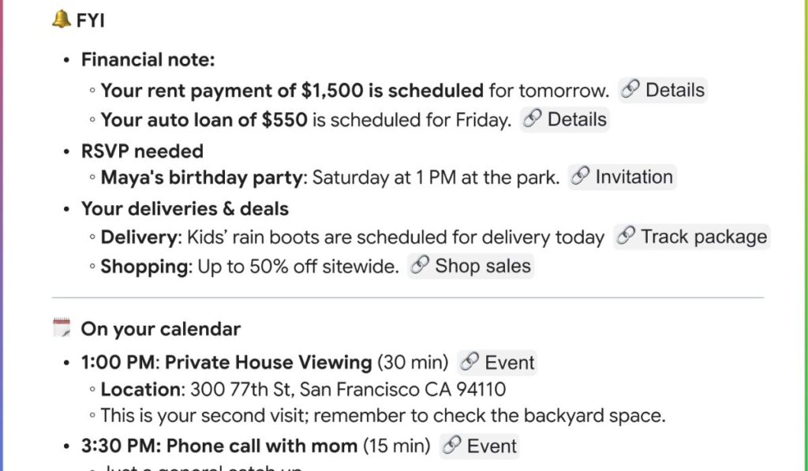
Task: Click the On your calendar heading text
Action: click(161, 329)
